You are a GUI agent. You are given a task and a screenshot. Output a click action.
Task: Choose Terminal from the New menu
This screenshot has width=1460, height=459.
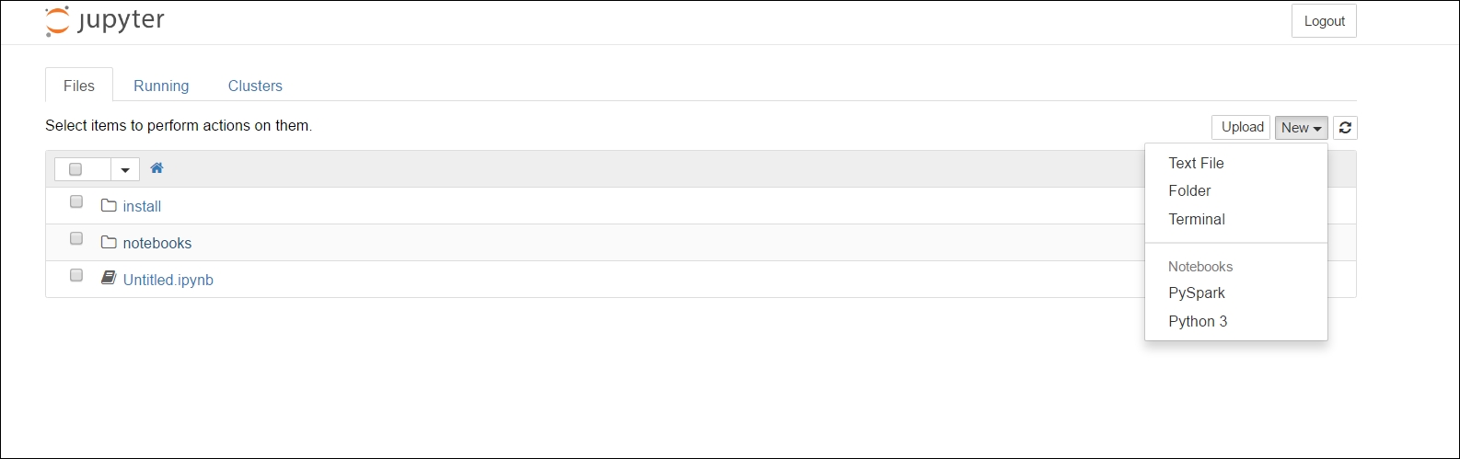1196,219
